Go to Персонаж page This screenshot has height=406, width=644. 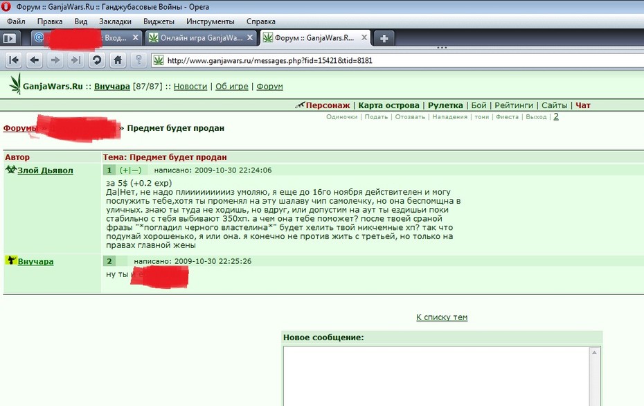coord(328,105)
